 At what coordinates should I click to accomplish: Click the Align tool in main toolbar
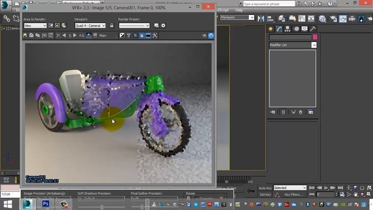270,19
